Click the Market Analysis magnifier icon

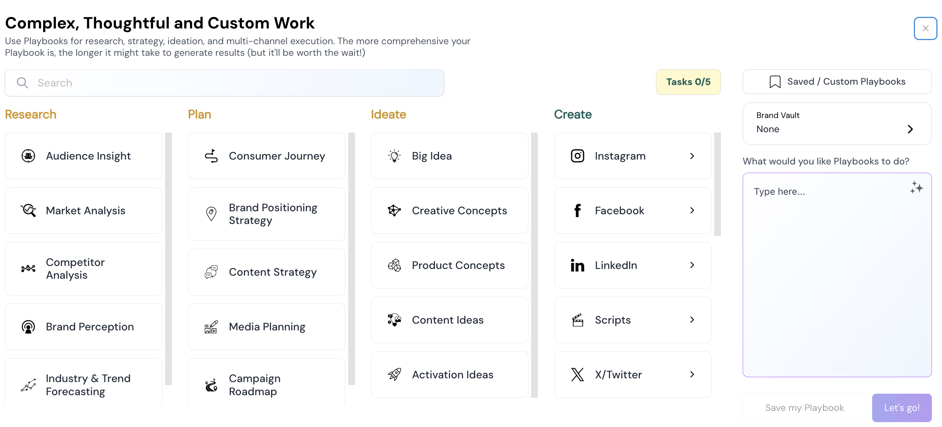coord(29,211)
